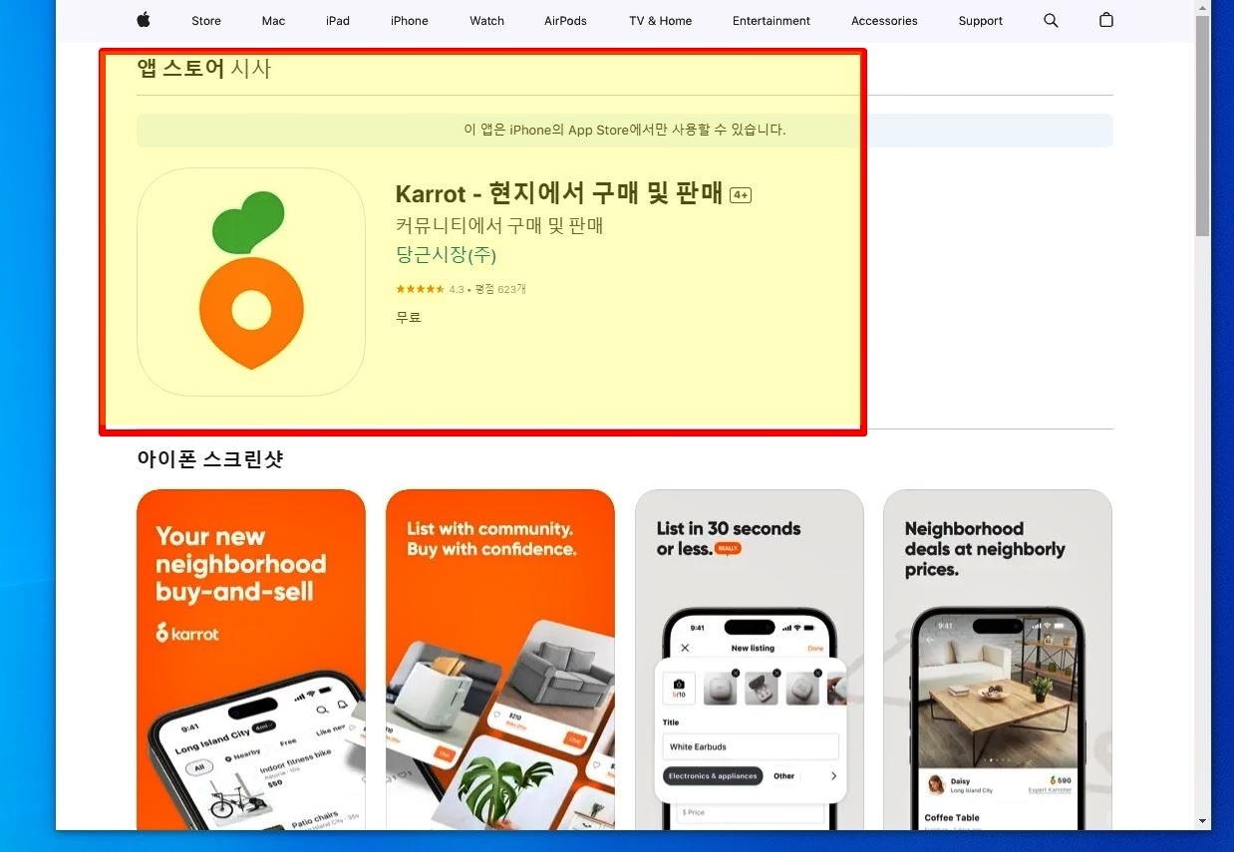Image resolution: width=1234 pixels, height=852 pixels.
Task: Open the Watch menu
Action: (487, 21)
